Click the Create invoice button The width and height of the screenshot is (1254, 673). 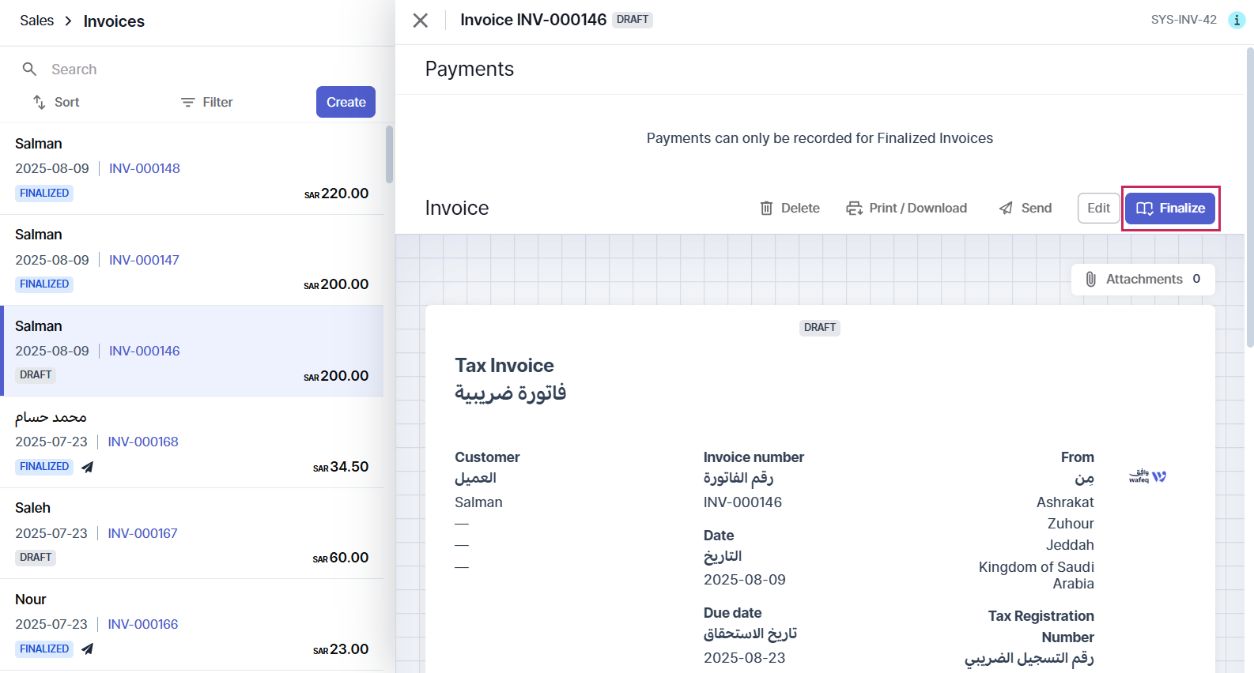pyautogui.click(x=346, y=102)
